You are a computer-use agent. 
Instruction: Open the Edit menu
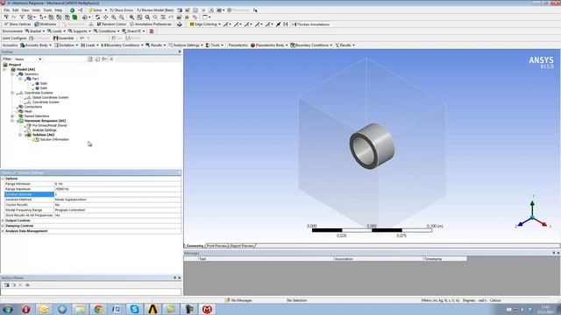point(16,10)
